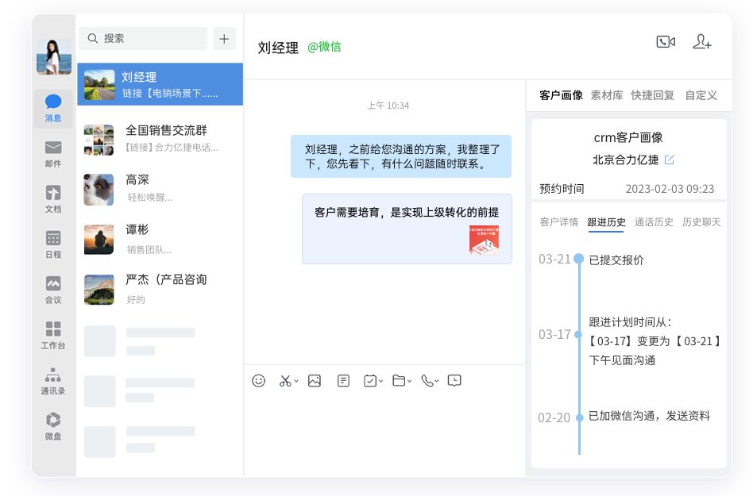
Task: Click the scissors screenshot tool
Action: pyautogui.click(x=284, y=381)
